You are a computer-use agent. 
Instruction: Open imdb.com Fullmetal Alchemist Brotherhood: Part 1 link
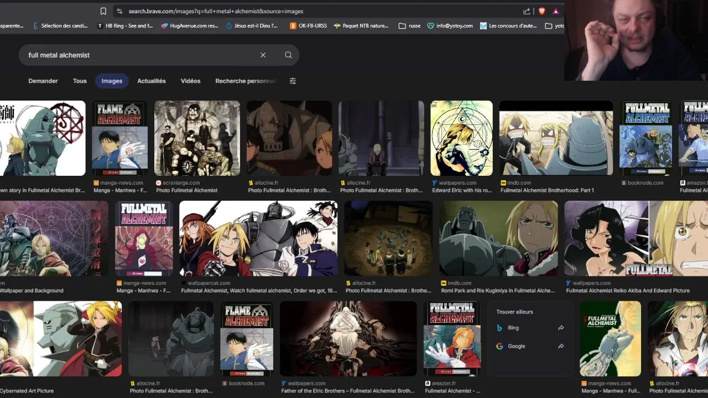point(547,190)
